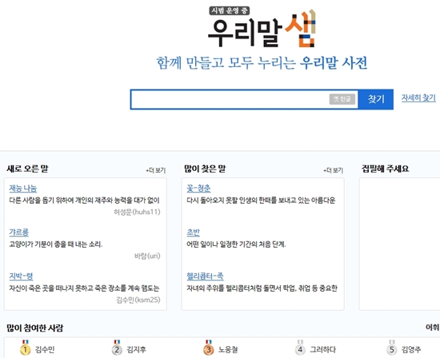
Task: Click the slogan 함께 만들고 모두 누리는 우리말 사전
Action: point(262,63)
